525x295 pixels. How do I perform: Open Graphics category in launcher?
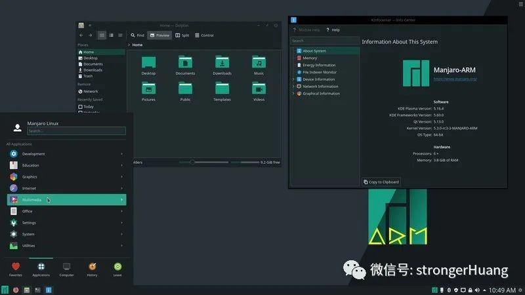67,176
